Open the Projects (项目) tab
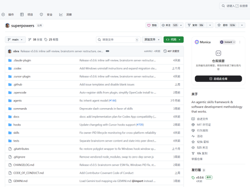Viewport: 250px width, 187px height. click(26, 15)
